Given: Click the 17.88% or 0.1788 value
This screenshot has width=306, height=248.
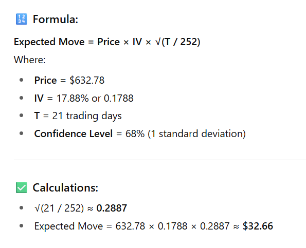Looking at the screenshot, I should coord(95,98).
